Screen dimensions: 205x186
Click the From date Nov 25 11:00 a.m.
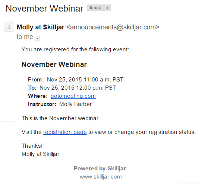[85, 80]
